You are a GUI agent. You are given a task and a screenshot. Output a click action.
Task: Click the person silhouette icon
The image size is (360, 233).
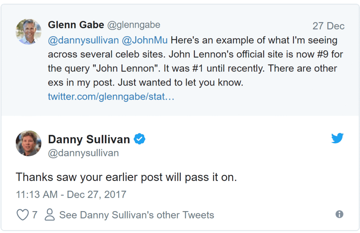[x=50, y=215]
